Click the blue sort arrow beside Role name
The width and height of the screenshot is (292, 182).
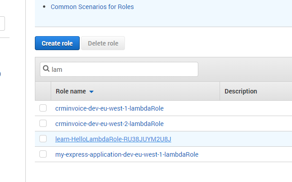(91, 92)
